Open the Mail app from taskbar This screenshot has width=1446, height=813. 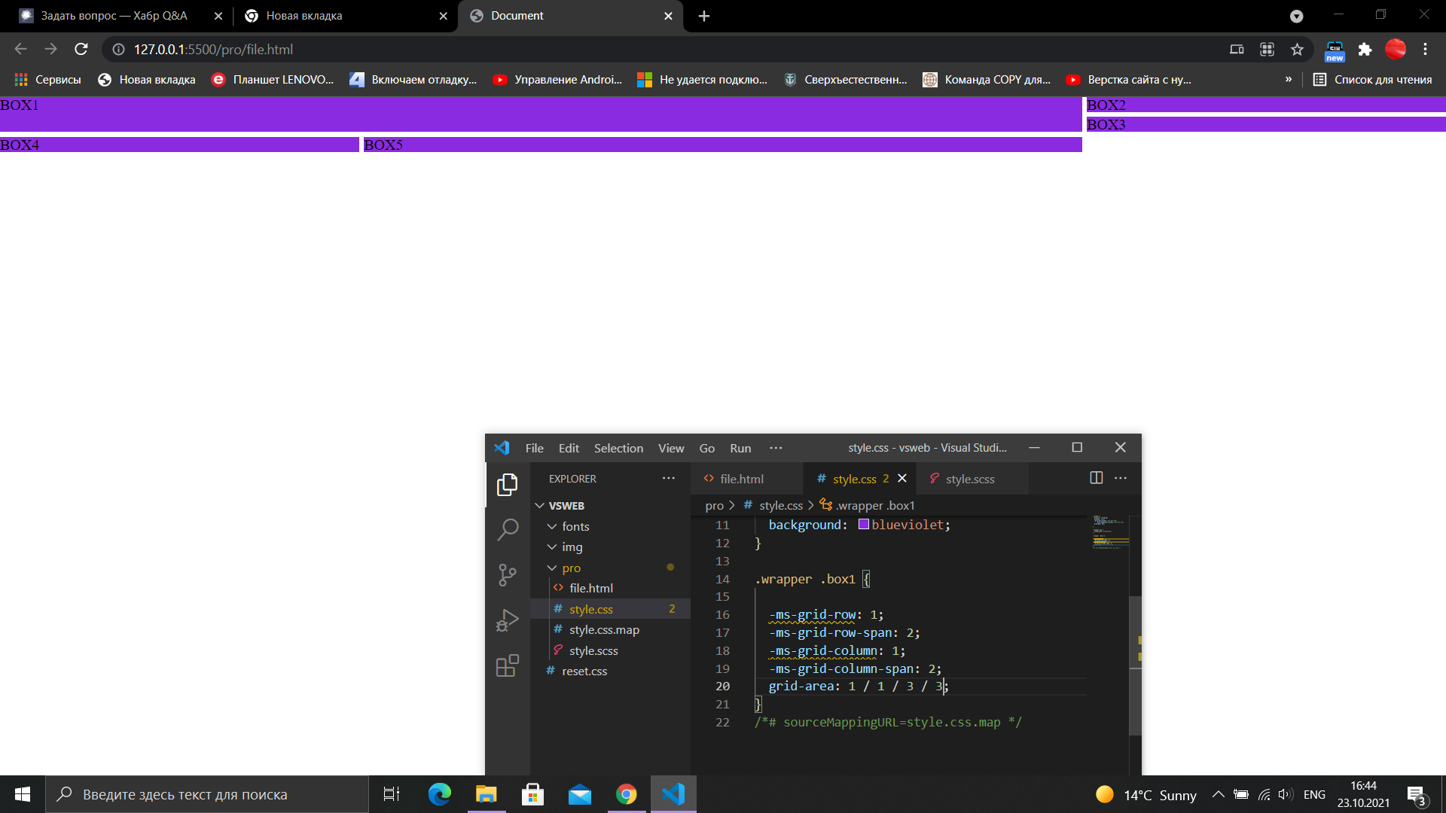coord(580,794)
